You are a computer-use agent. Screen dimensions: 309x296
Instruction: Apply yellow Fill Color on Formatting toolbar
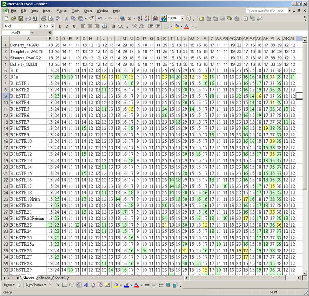tap(176, 26)
